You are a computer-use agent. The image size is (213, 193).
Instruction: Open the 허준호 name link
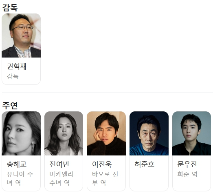[145, 164]
